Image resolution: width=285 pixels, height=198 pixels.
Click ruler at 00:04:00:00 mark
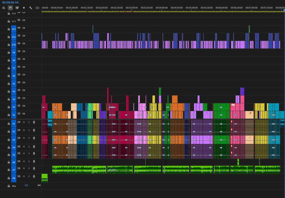[x=162, y=8]
